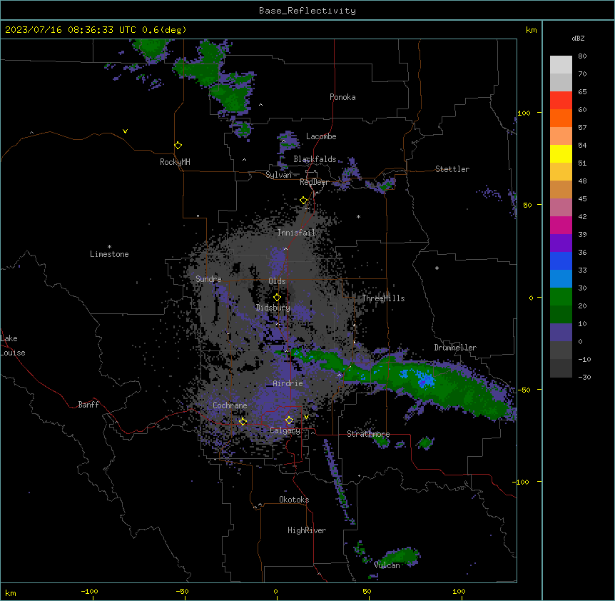The width and height of the screenshot is (615, 601).
Task: Click the white plus marker northeast of ThreeHills
Action: click(437, 268)
